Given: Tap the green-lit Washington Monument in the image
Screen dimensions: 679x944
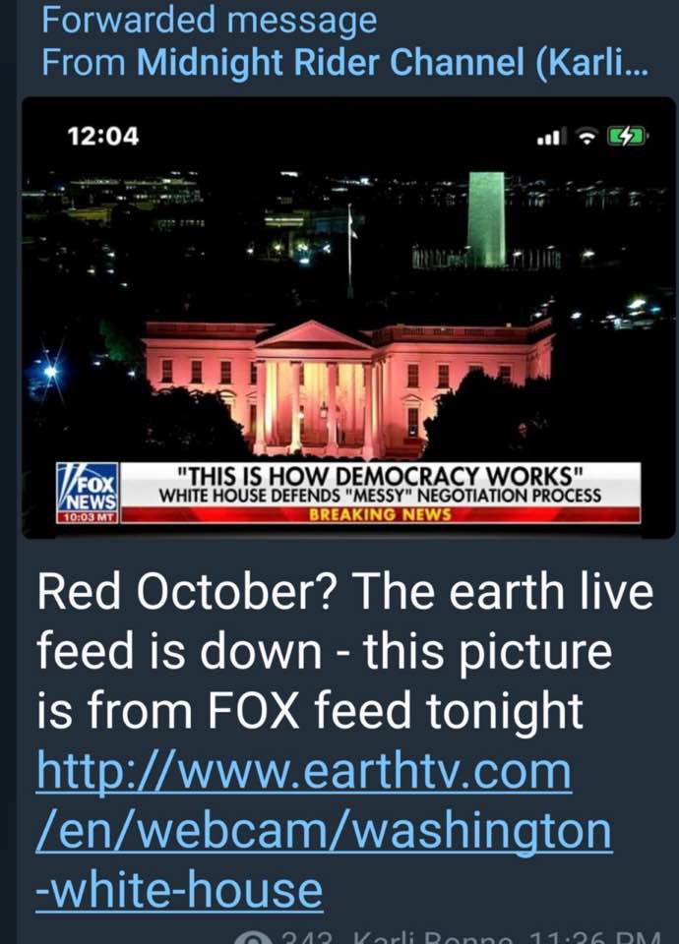Looking at the screenshot, I should click(x=486, y=219).
